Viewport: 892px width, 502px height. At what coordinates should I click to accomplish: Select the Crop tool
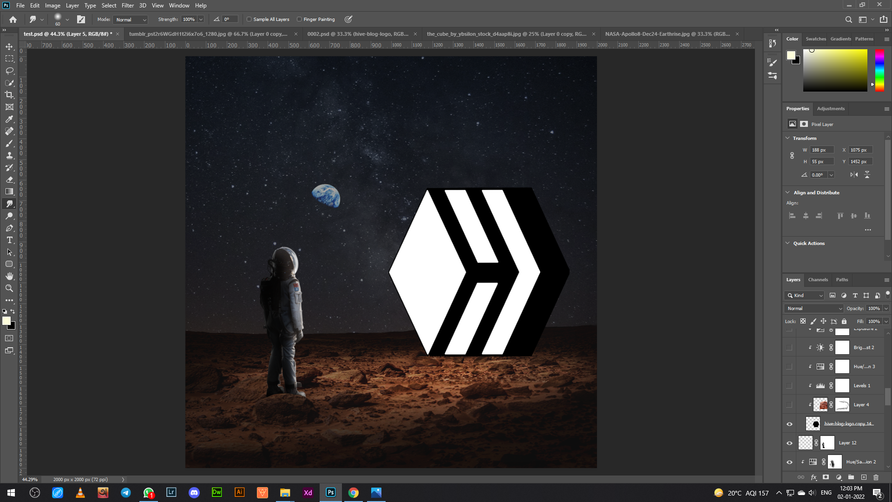9,95
